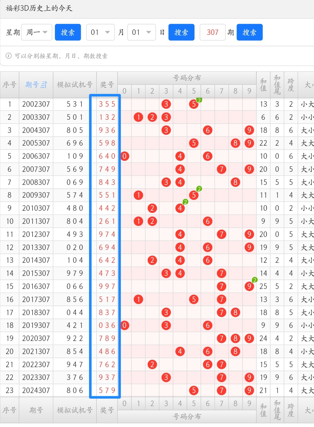The width and height of the screenshot is (314, 427).
Task: Click red ball 0 in row 2006307
Action: (x=124, y=156)
